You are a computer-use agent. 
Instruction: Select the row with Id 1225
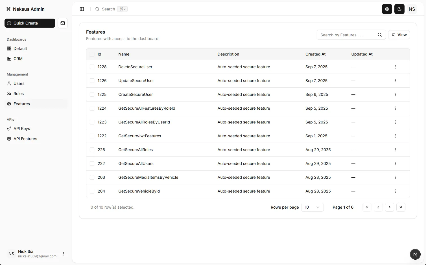[92, 94]
